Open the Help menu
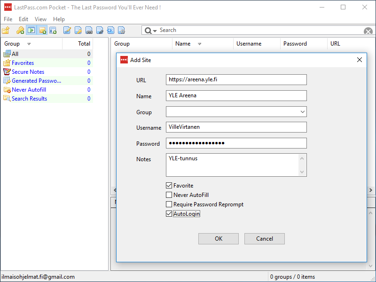Viewport: 376px width, 282px height. tap(59, 19)
